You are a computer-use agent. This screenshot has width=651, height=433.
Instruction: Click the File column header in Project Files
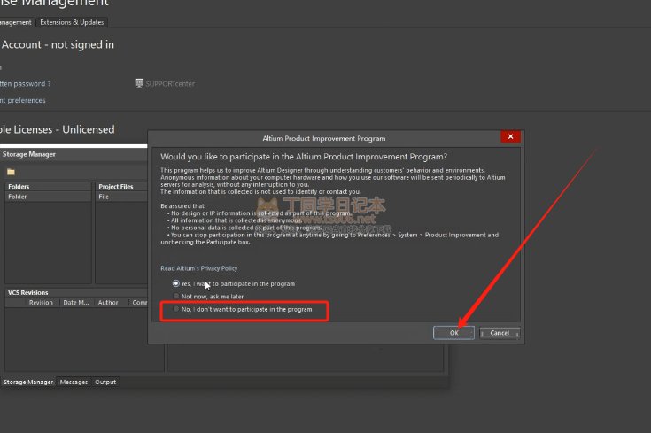[104, 197]
